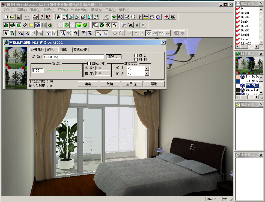
Task: Click the red plus add-to-selection icon
Action: point(98,33)
